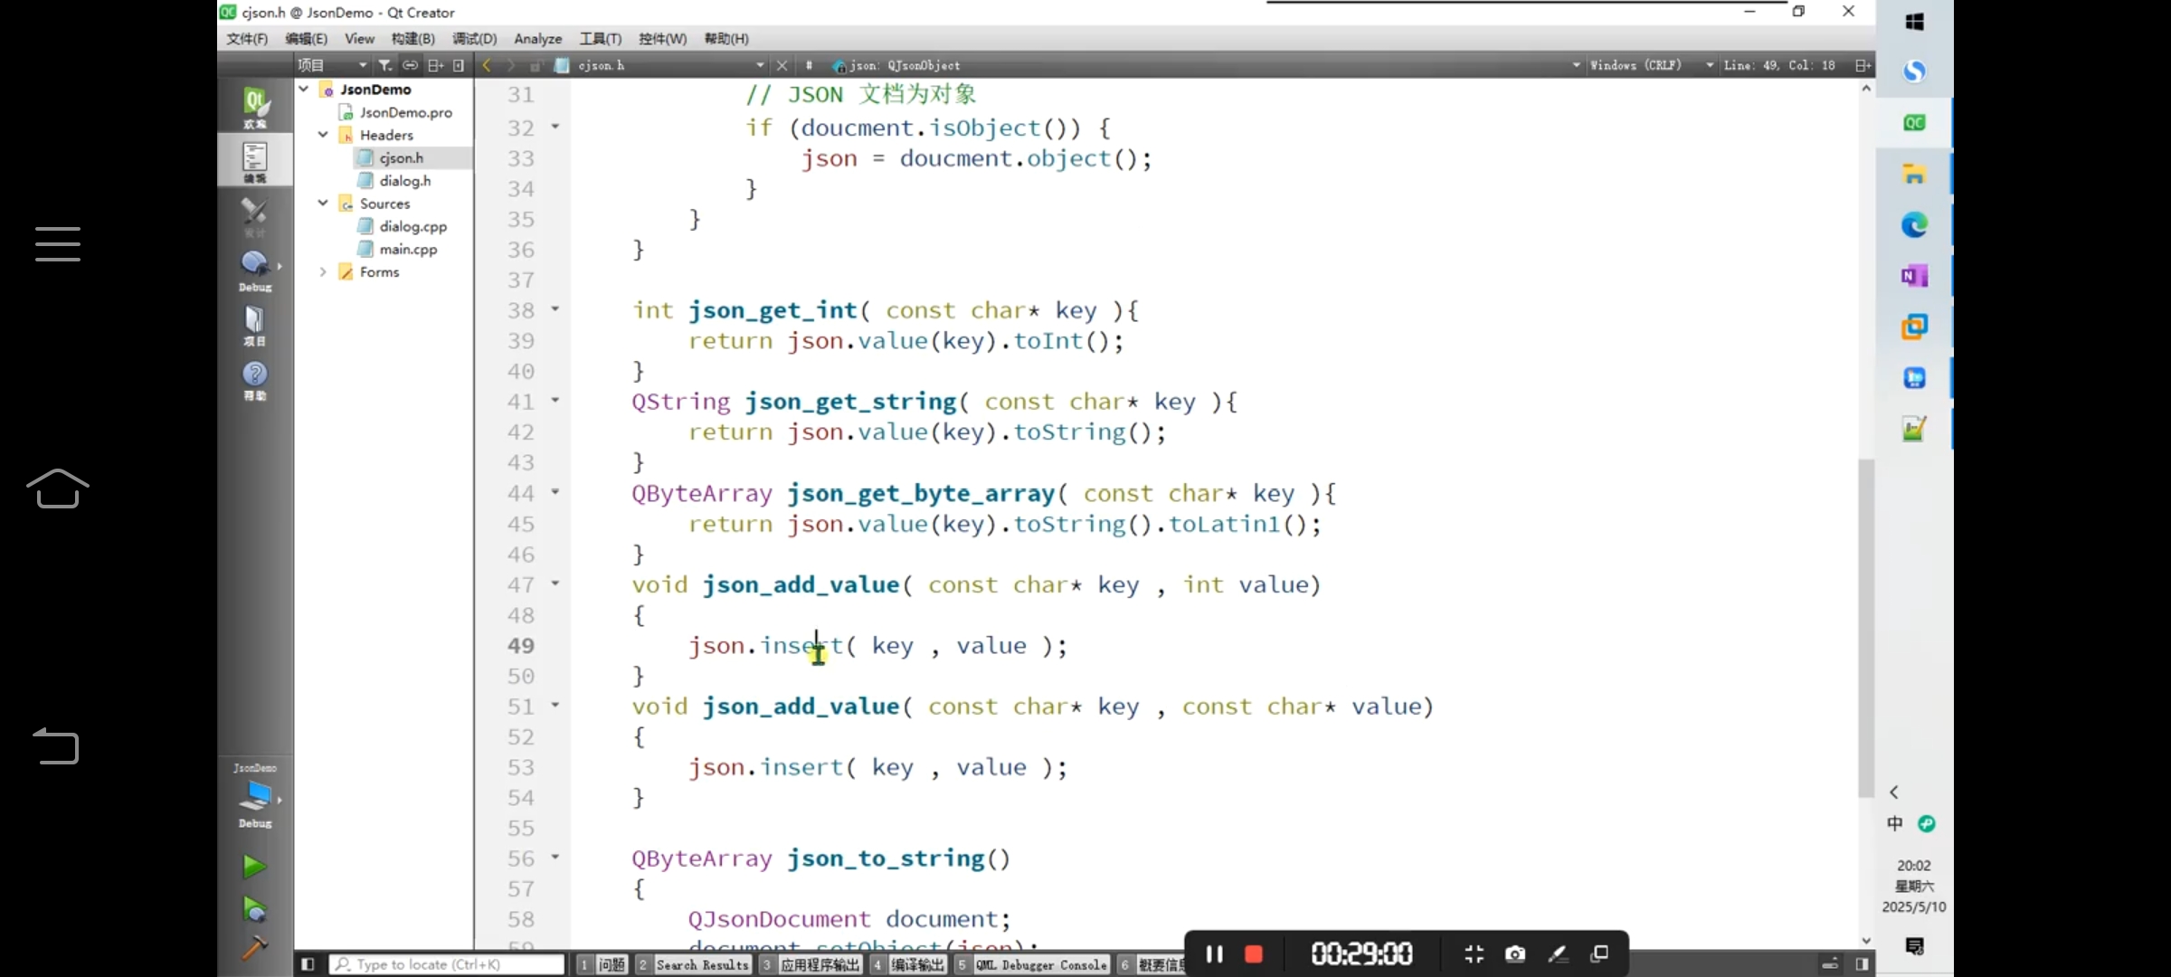This screenshot has width=2171, height=977.
Task: Click the filter tree funnel icon
Action: [384, 65]
